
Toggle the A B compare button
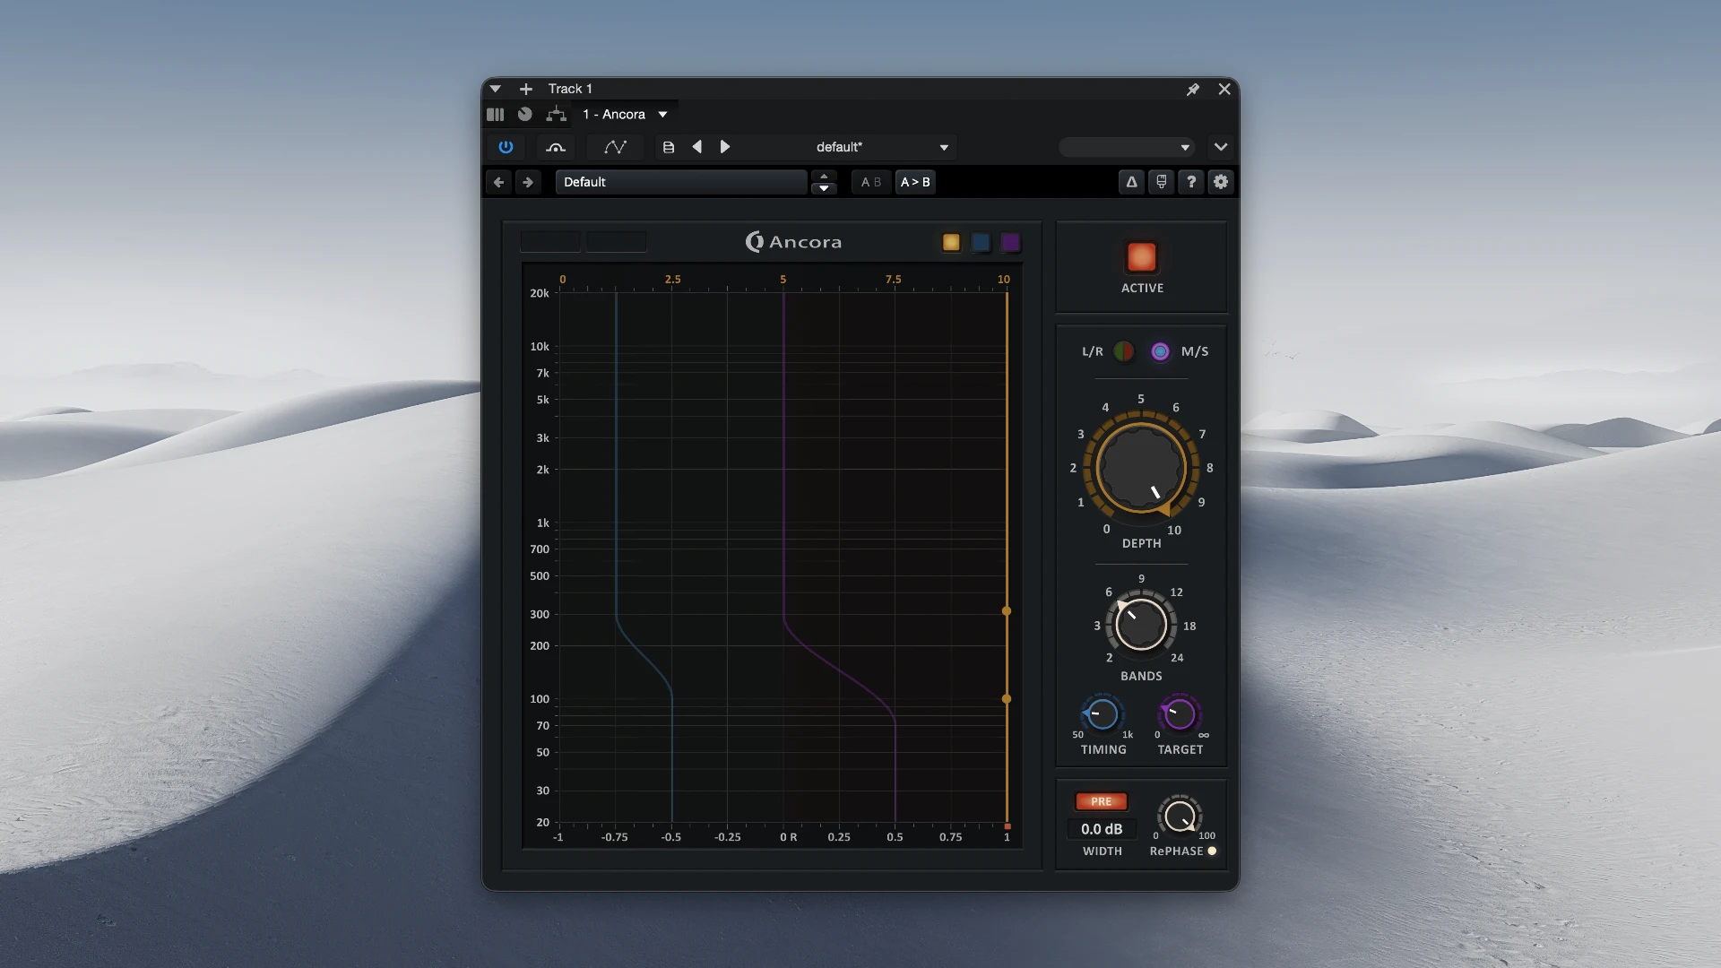870,182
